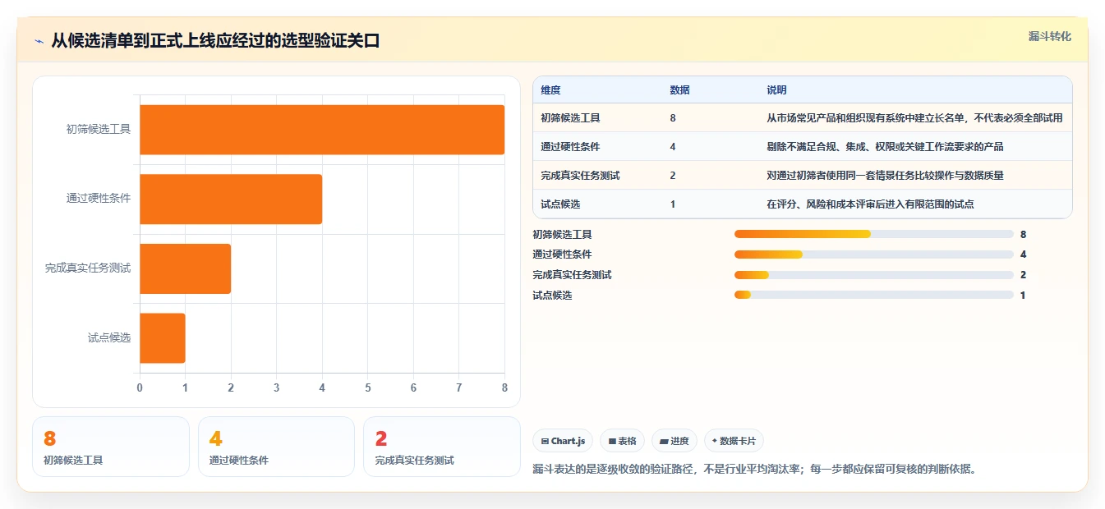Click the 数据卡片 tag chip
This screenshot has width=1105, height=509.
coord(733,441)
